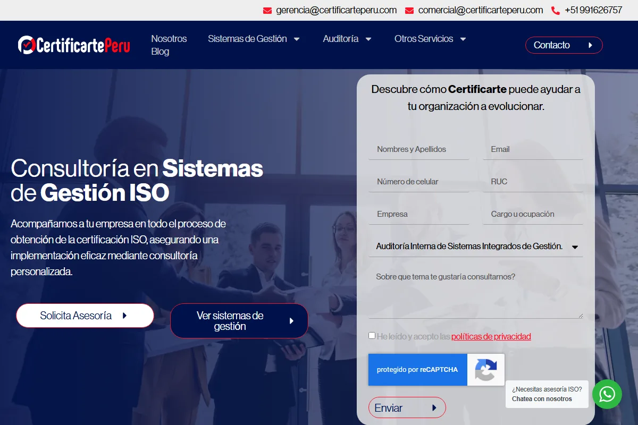Click the arrow inside the Contacto button
This screenshot has width=638, height=425.
point(590,45)
